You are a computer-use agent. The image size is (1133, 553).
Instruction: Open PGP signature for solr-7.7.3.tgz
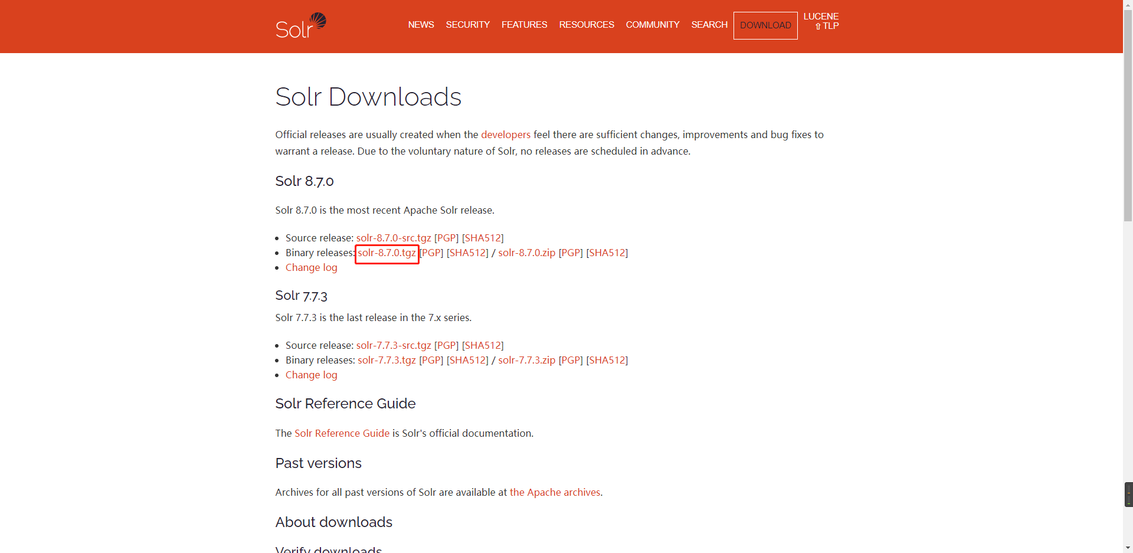pyautogui.click(x=431, y=360)
